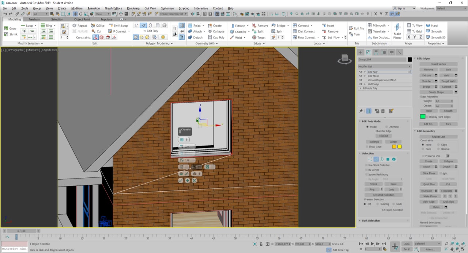Click the Redo arrow icon
The height and width of the screenshot is (253, 468).
[x=10, y=14]
